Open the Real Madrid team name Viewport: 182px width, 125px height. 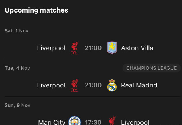pos(139,85)
